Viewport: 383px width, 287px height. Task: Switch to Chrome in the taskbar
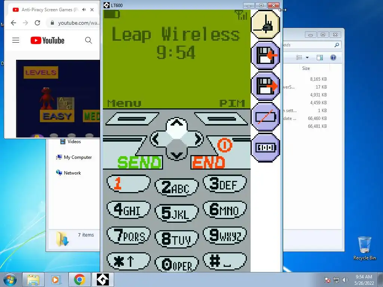(79, 280)
